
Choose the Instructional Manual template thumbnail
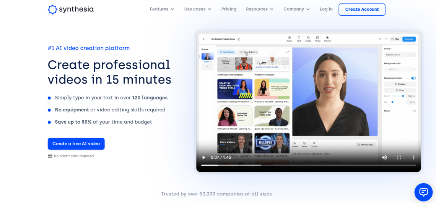tap(235, 116)
